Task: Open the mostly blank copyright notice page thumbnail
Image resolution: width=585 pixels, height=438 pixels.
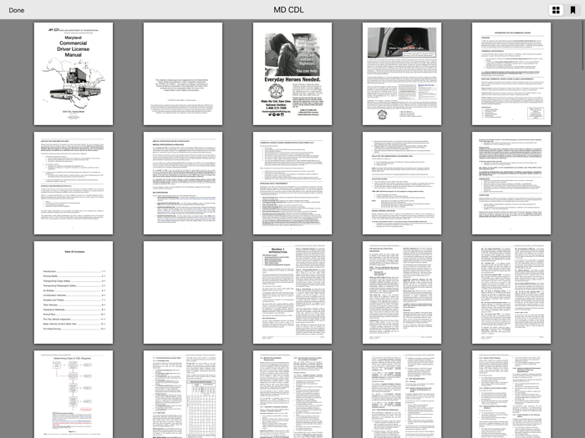Action: [x=183, y=73]
